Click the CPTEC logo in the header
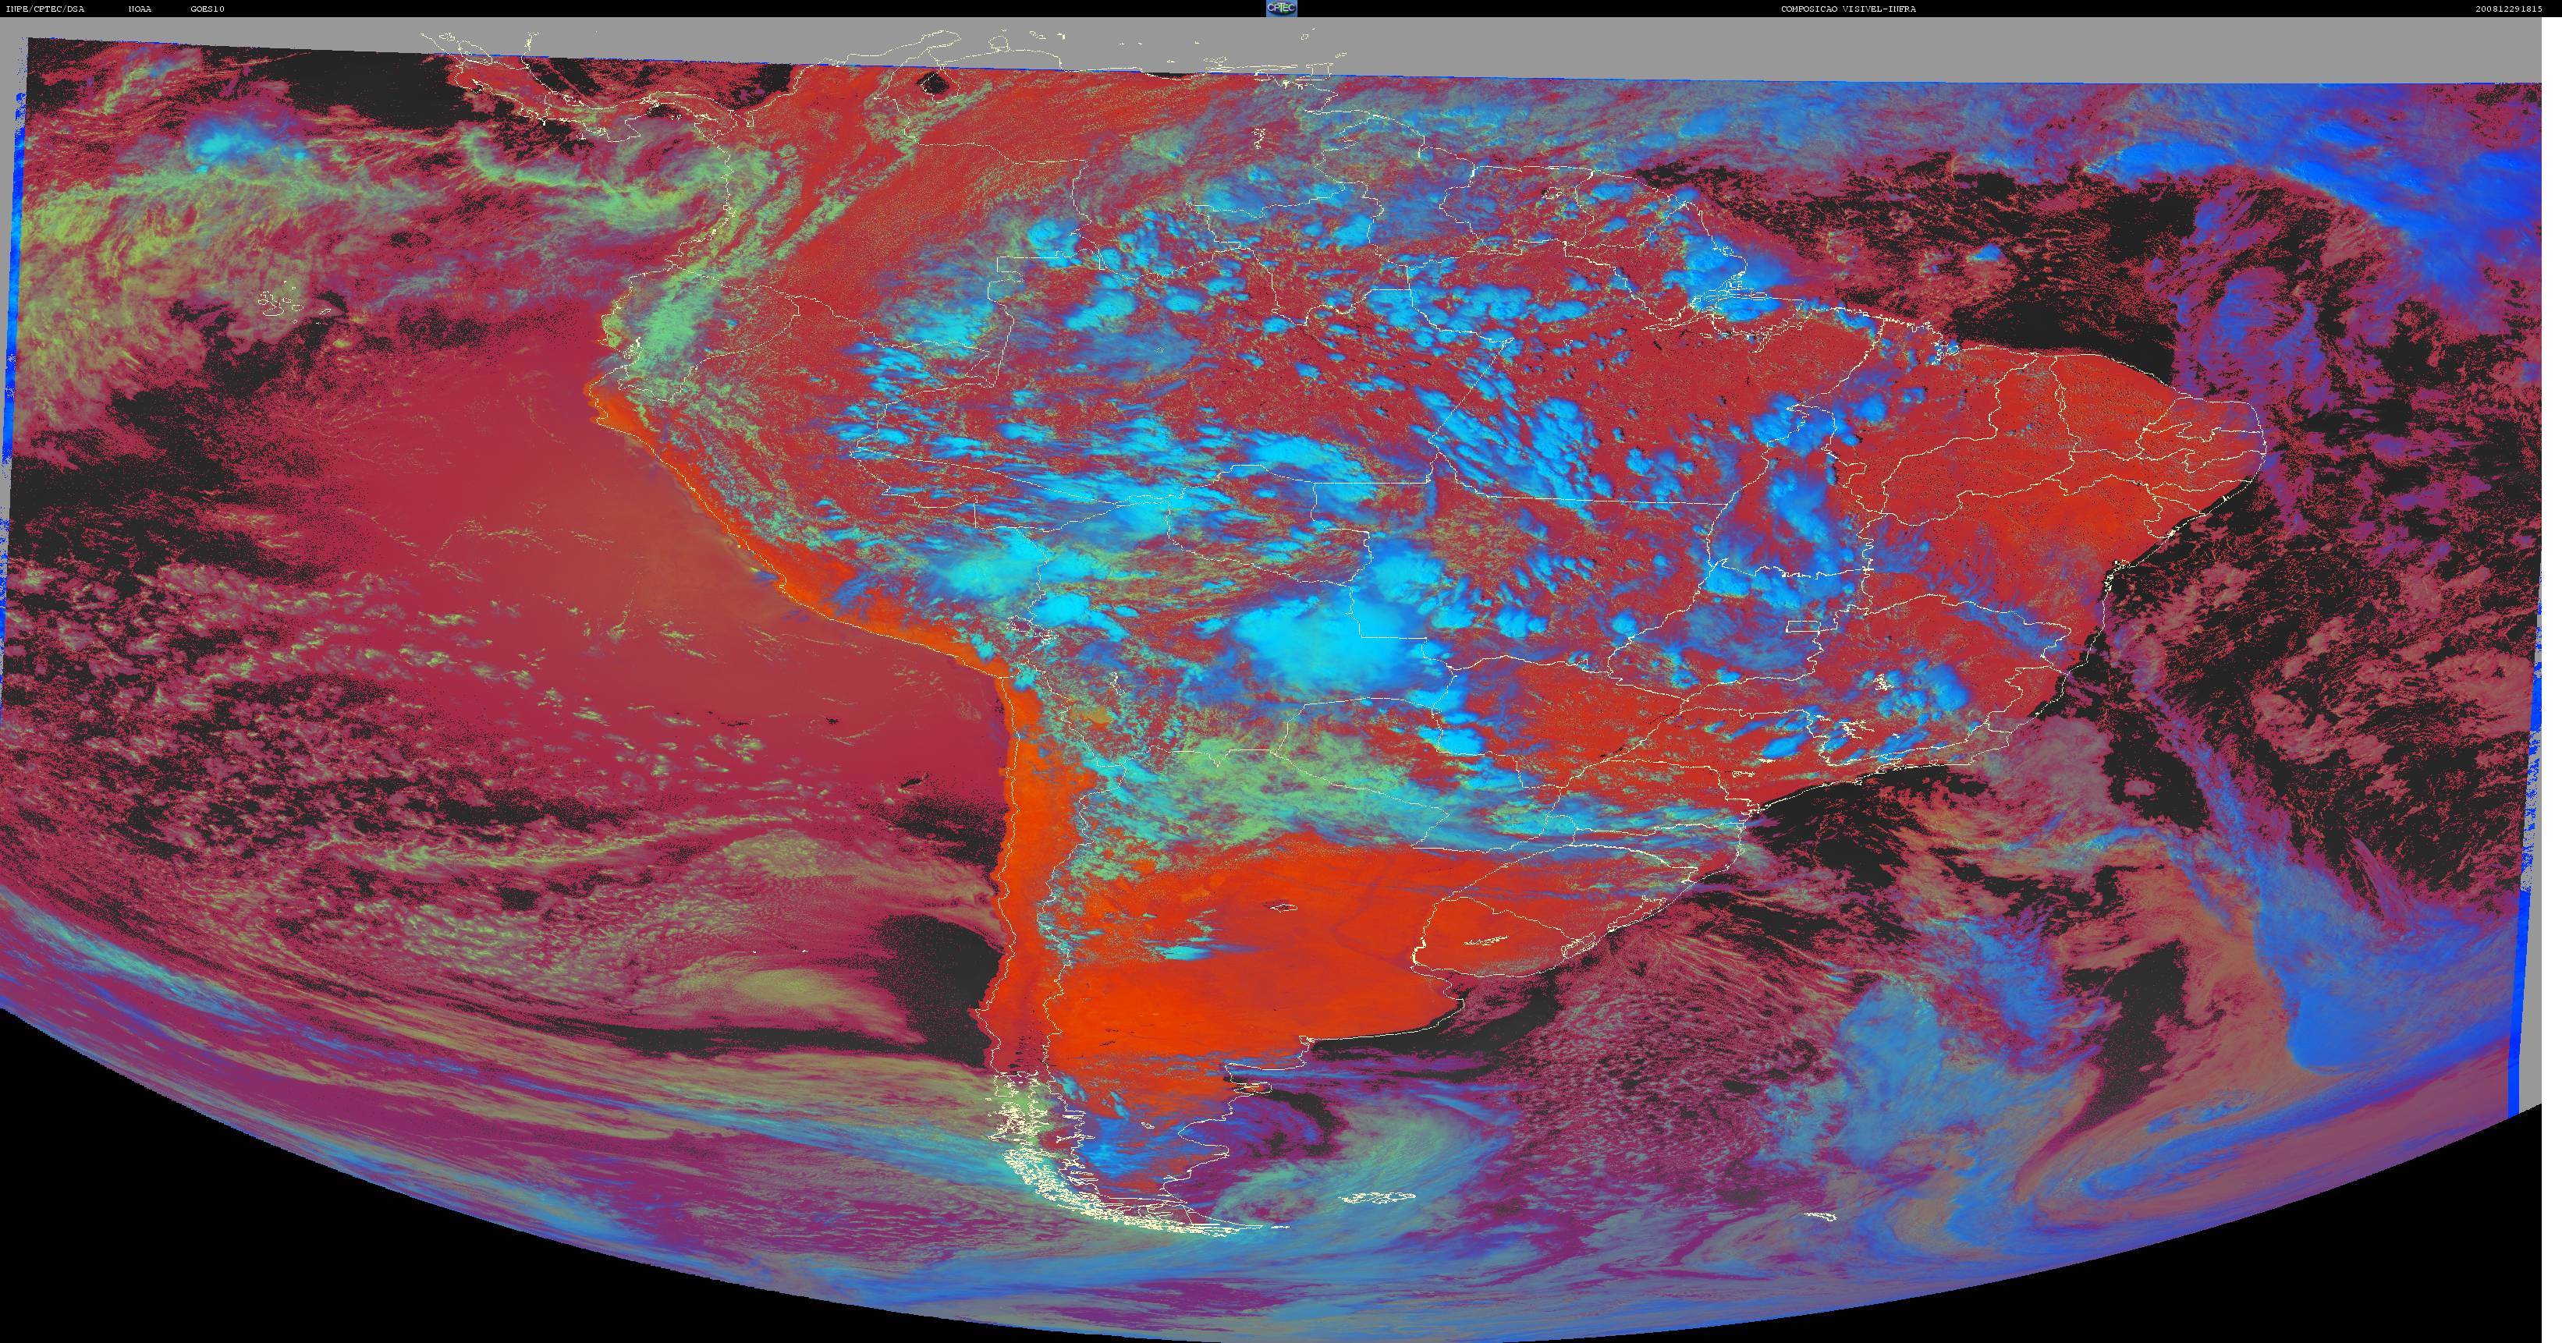2562x1343 pixels. (x=1281, y=8)
